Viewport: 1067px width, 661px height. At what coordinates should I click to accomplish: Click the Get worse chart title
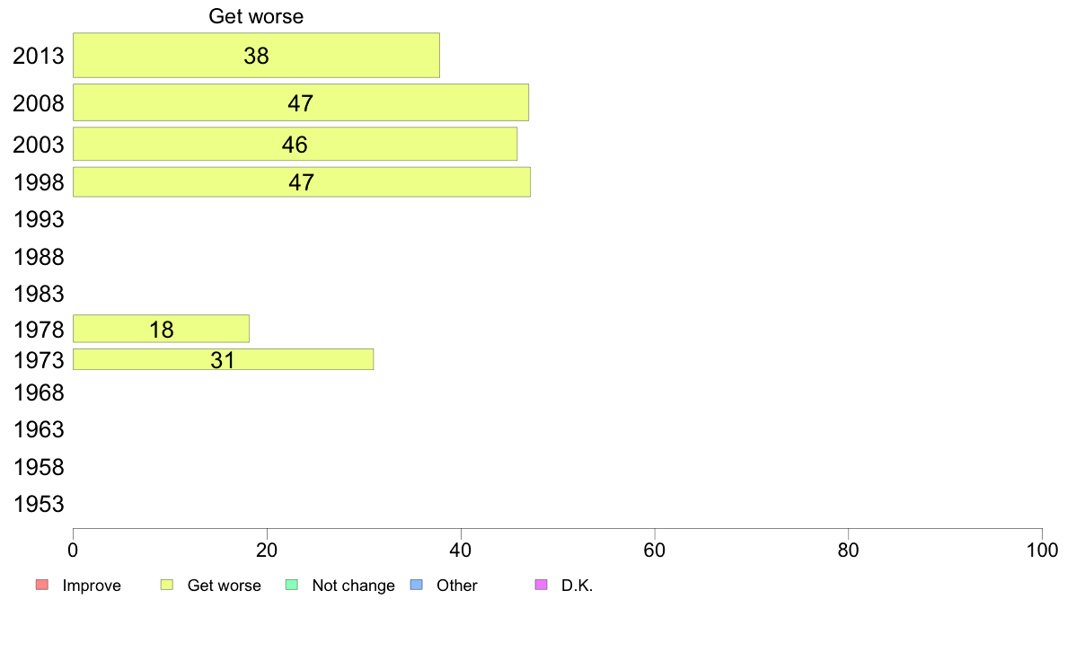coord(256,16)
